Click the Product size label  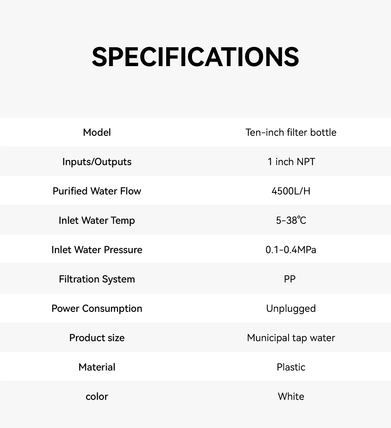pos(97,338)
